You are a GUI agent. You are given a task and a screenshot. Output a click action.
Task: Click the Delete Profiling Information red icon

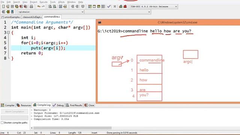point(125,6)
